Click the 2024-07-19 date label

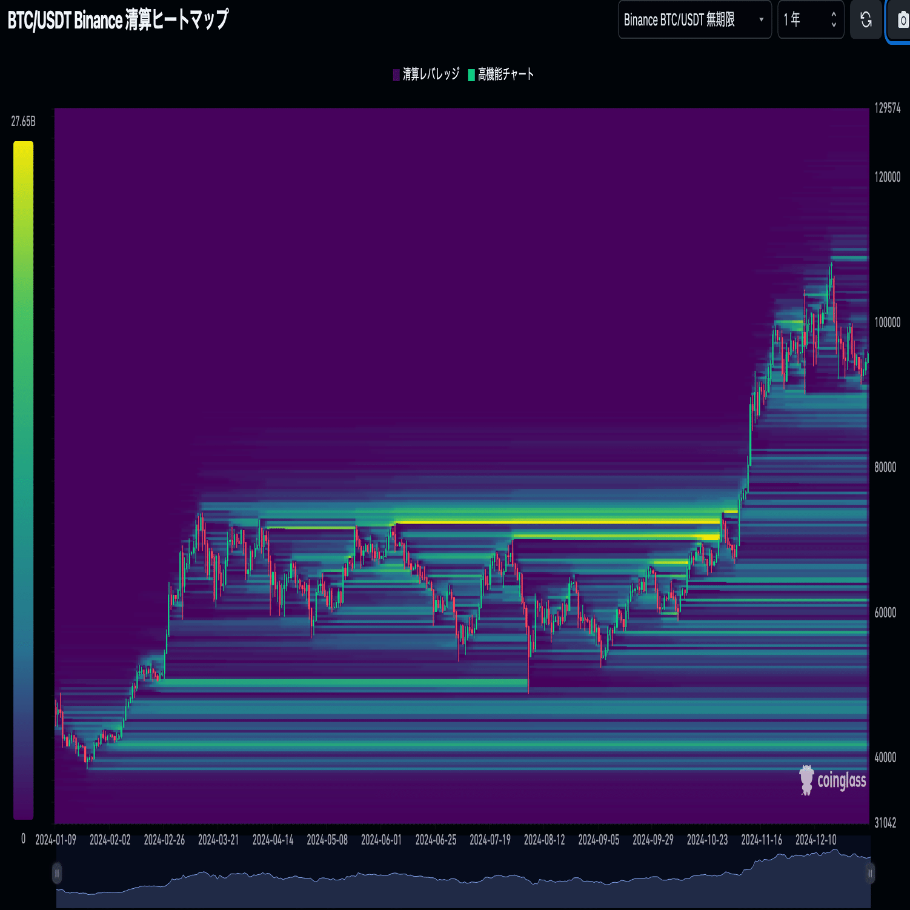490,840
